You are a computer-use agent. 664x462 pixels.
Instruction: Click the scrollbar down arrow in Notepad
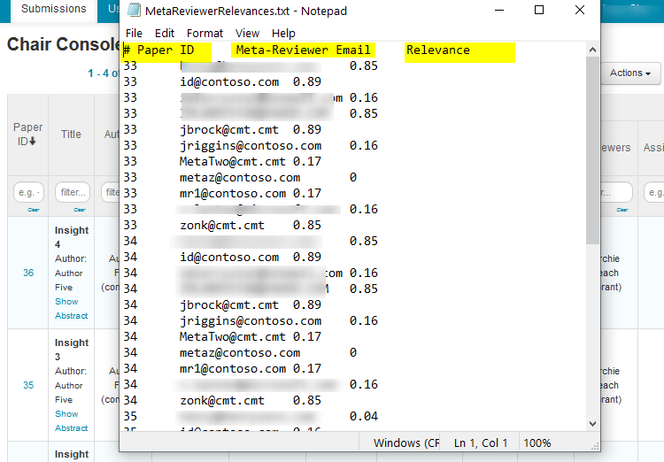tap(592, 424)
